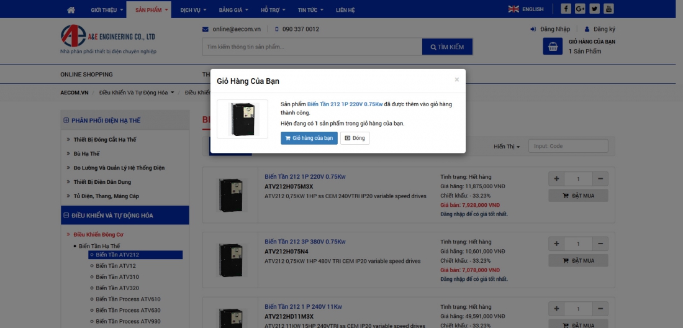Screen dimensions: 683x328
Task: Open the Giới Thiệu dropdown menu
Action: (107, 9)
